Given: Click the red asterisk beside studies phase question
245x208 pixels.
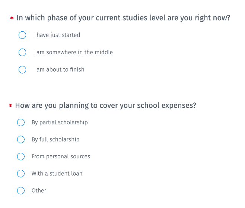Looking at the screenshot, I should [12, 18].
